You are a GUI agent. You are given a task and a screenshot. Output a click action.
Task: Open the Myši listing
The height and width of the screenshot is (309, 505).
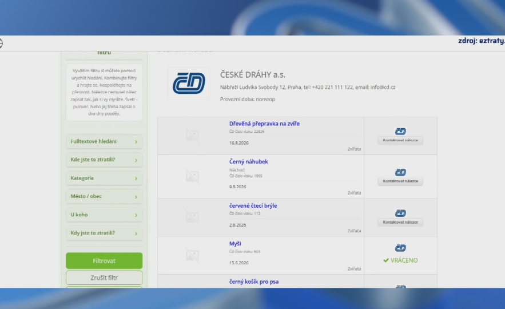[235, 244]
